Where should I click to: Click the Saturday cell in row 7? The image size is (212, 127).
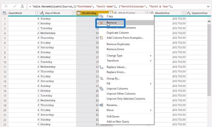point(58,47)
